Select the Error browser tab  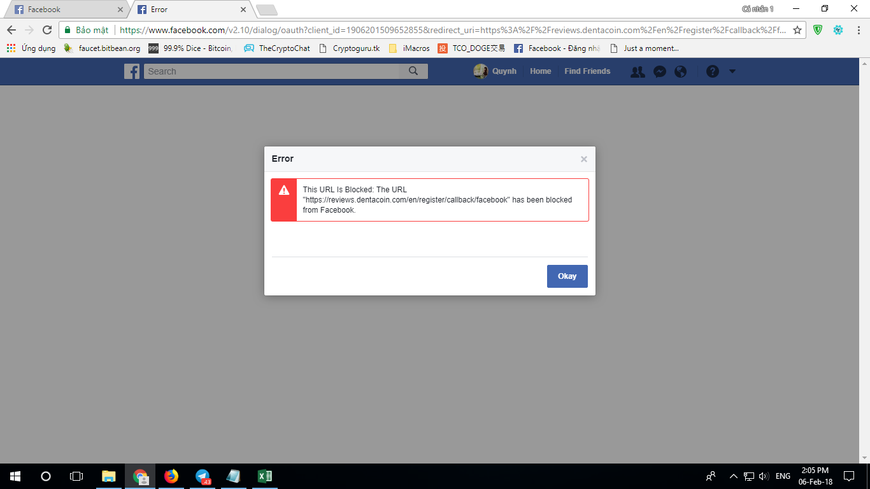coord(192,10)
